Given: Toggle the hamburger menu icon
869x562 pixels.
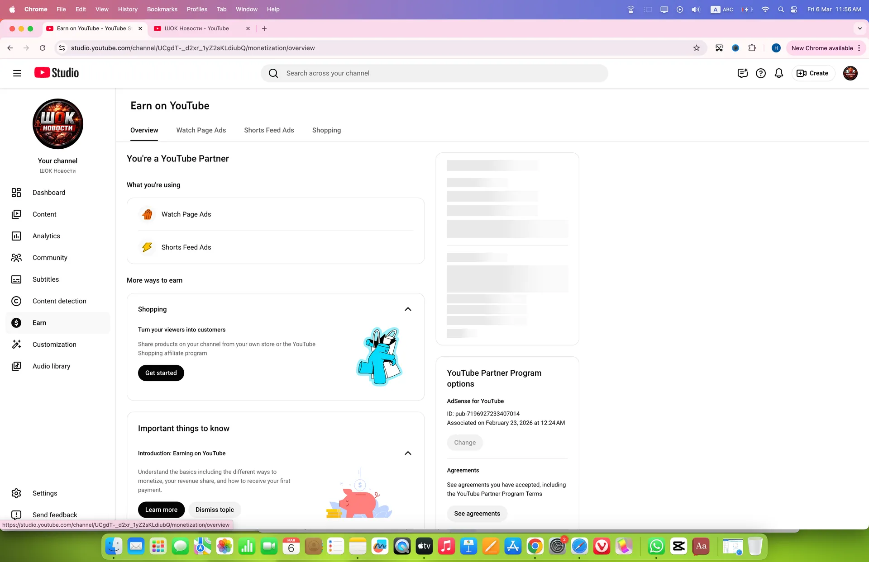Looking at the screenshot, I should [17, 73].
